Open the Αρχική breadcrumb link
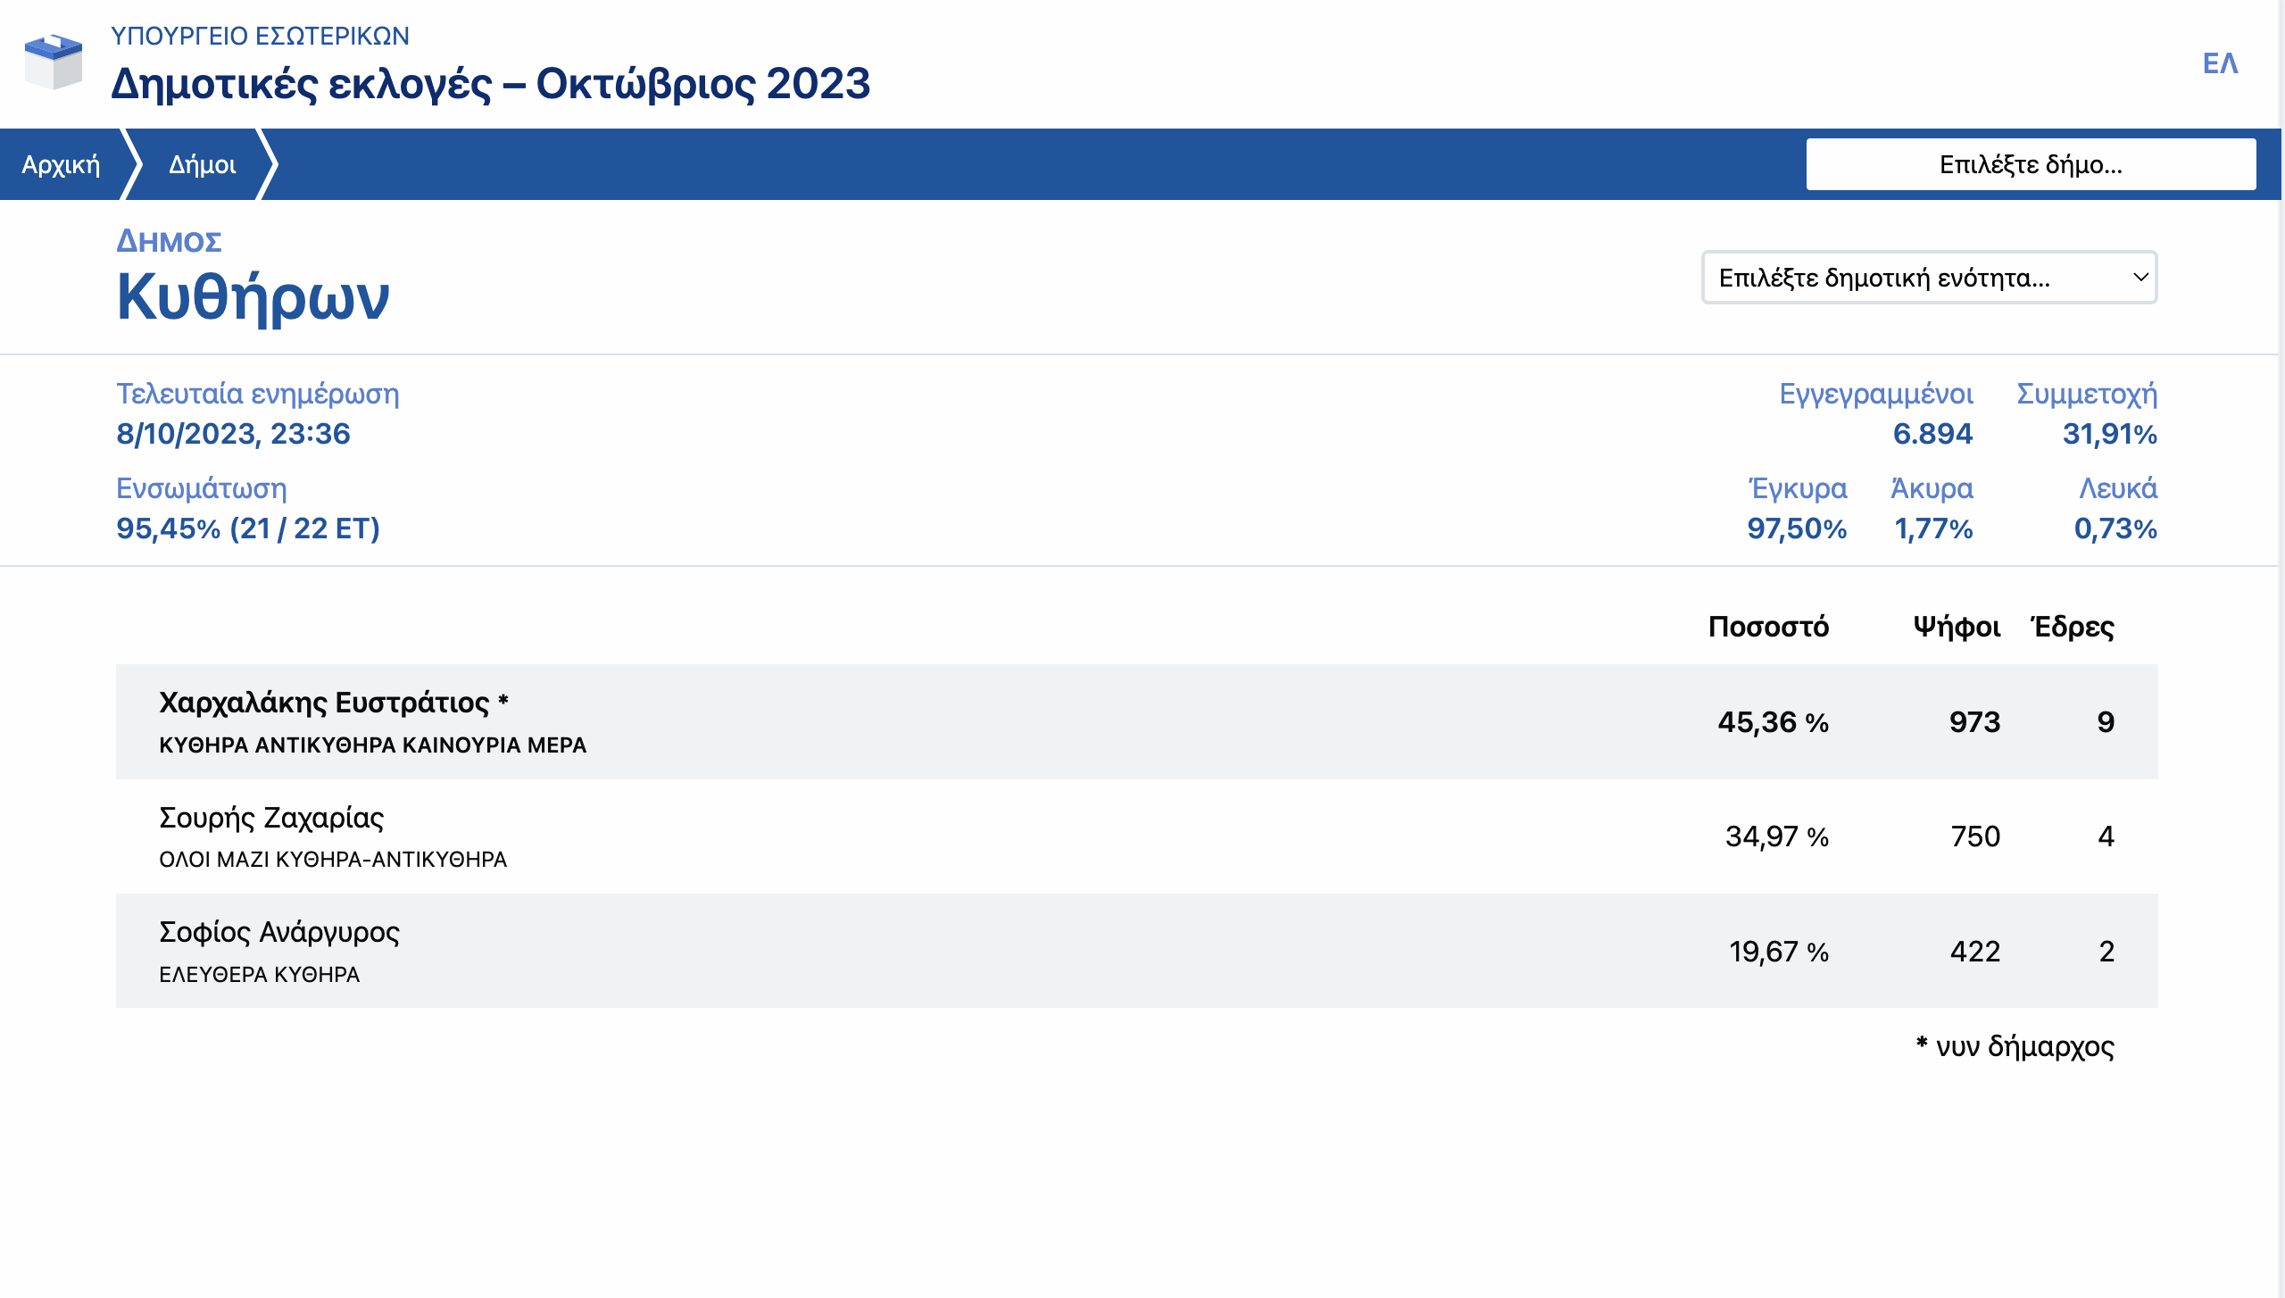Viewport: 2285px width, 1298px height. (x=61, y=164)
